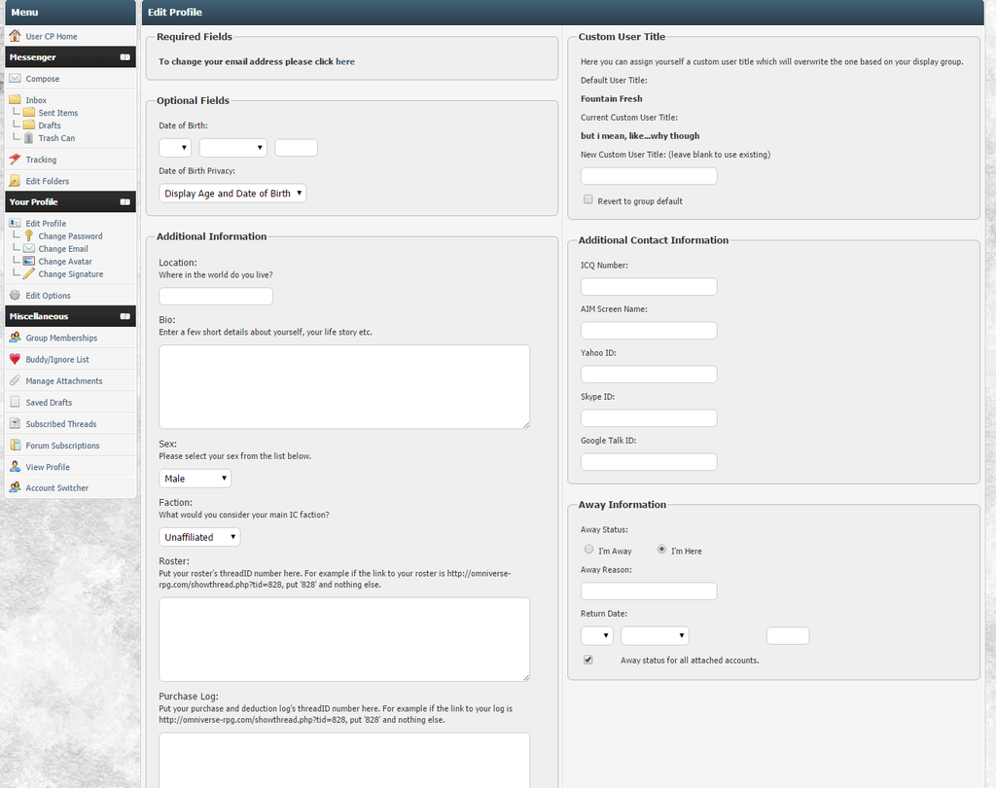Click the Inbox folder icon
The width and height of the screenshot is (996, 788).
[15, 100]
